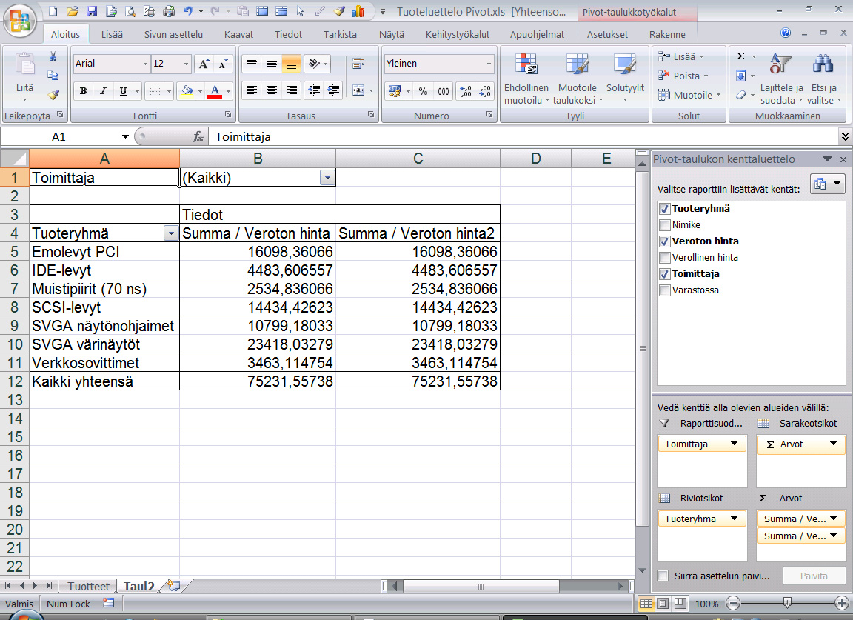Apply thousands separator 000 format
Image resolution: width=853 pixels, height=620 pixels.
pyautogui.click(x=444, y=91)
